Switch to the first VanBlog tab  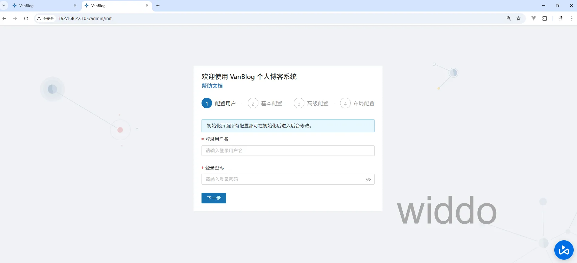pyautogui.click(x=44, y=5)
